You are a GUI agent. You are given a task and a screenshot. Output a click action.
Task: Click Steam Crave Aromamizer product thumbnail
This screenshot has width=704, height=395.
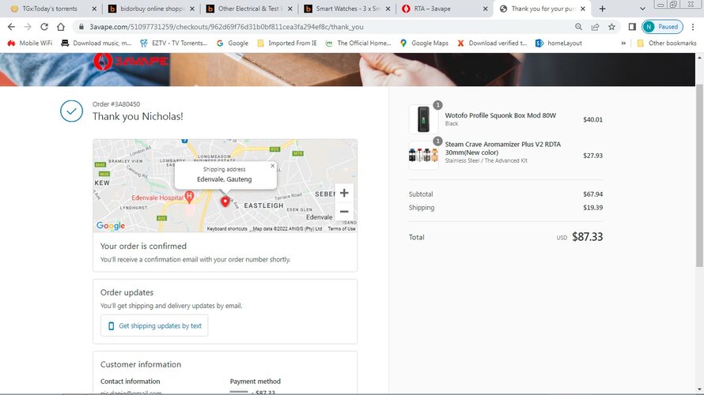coord(423,155)
